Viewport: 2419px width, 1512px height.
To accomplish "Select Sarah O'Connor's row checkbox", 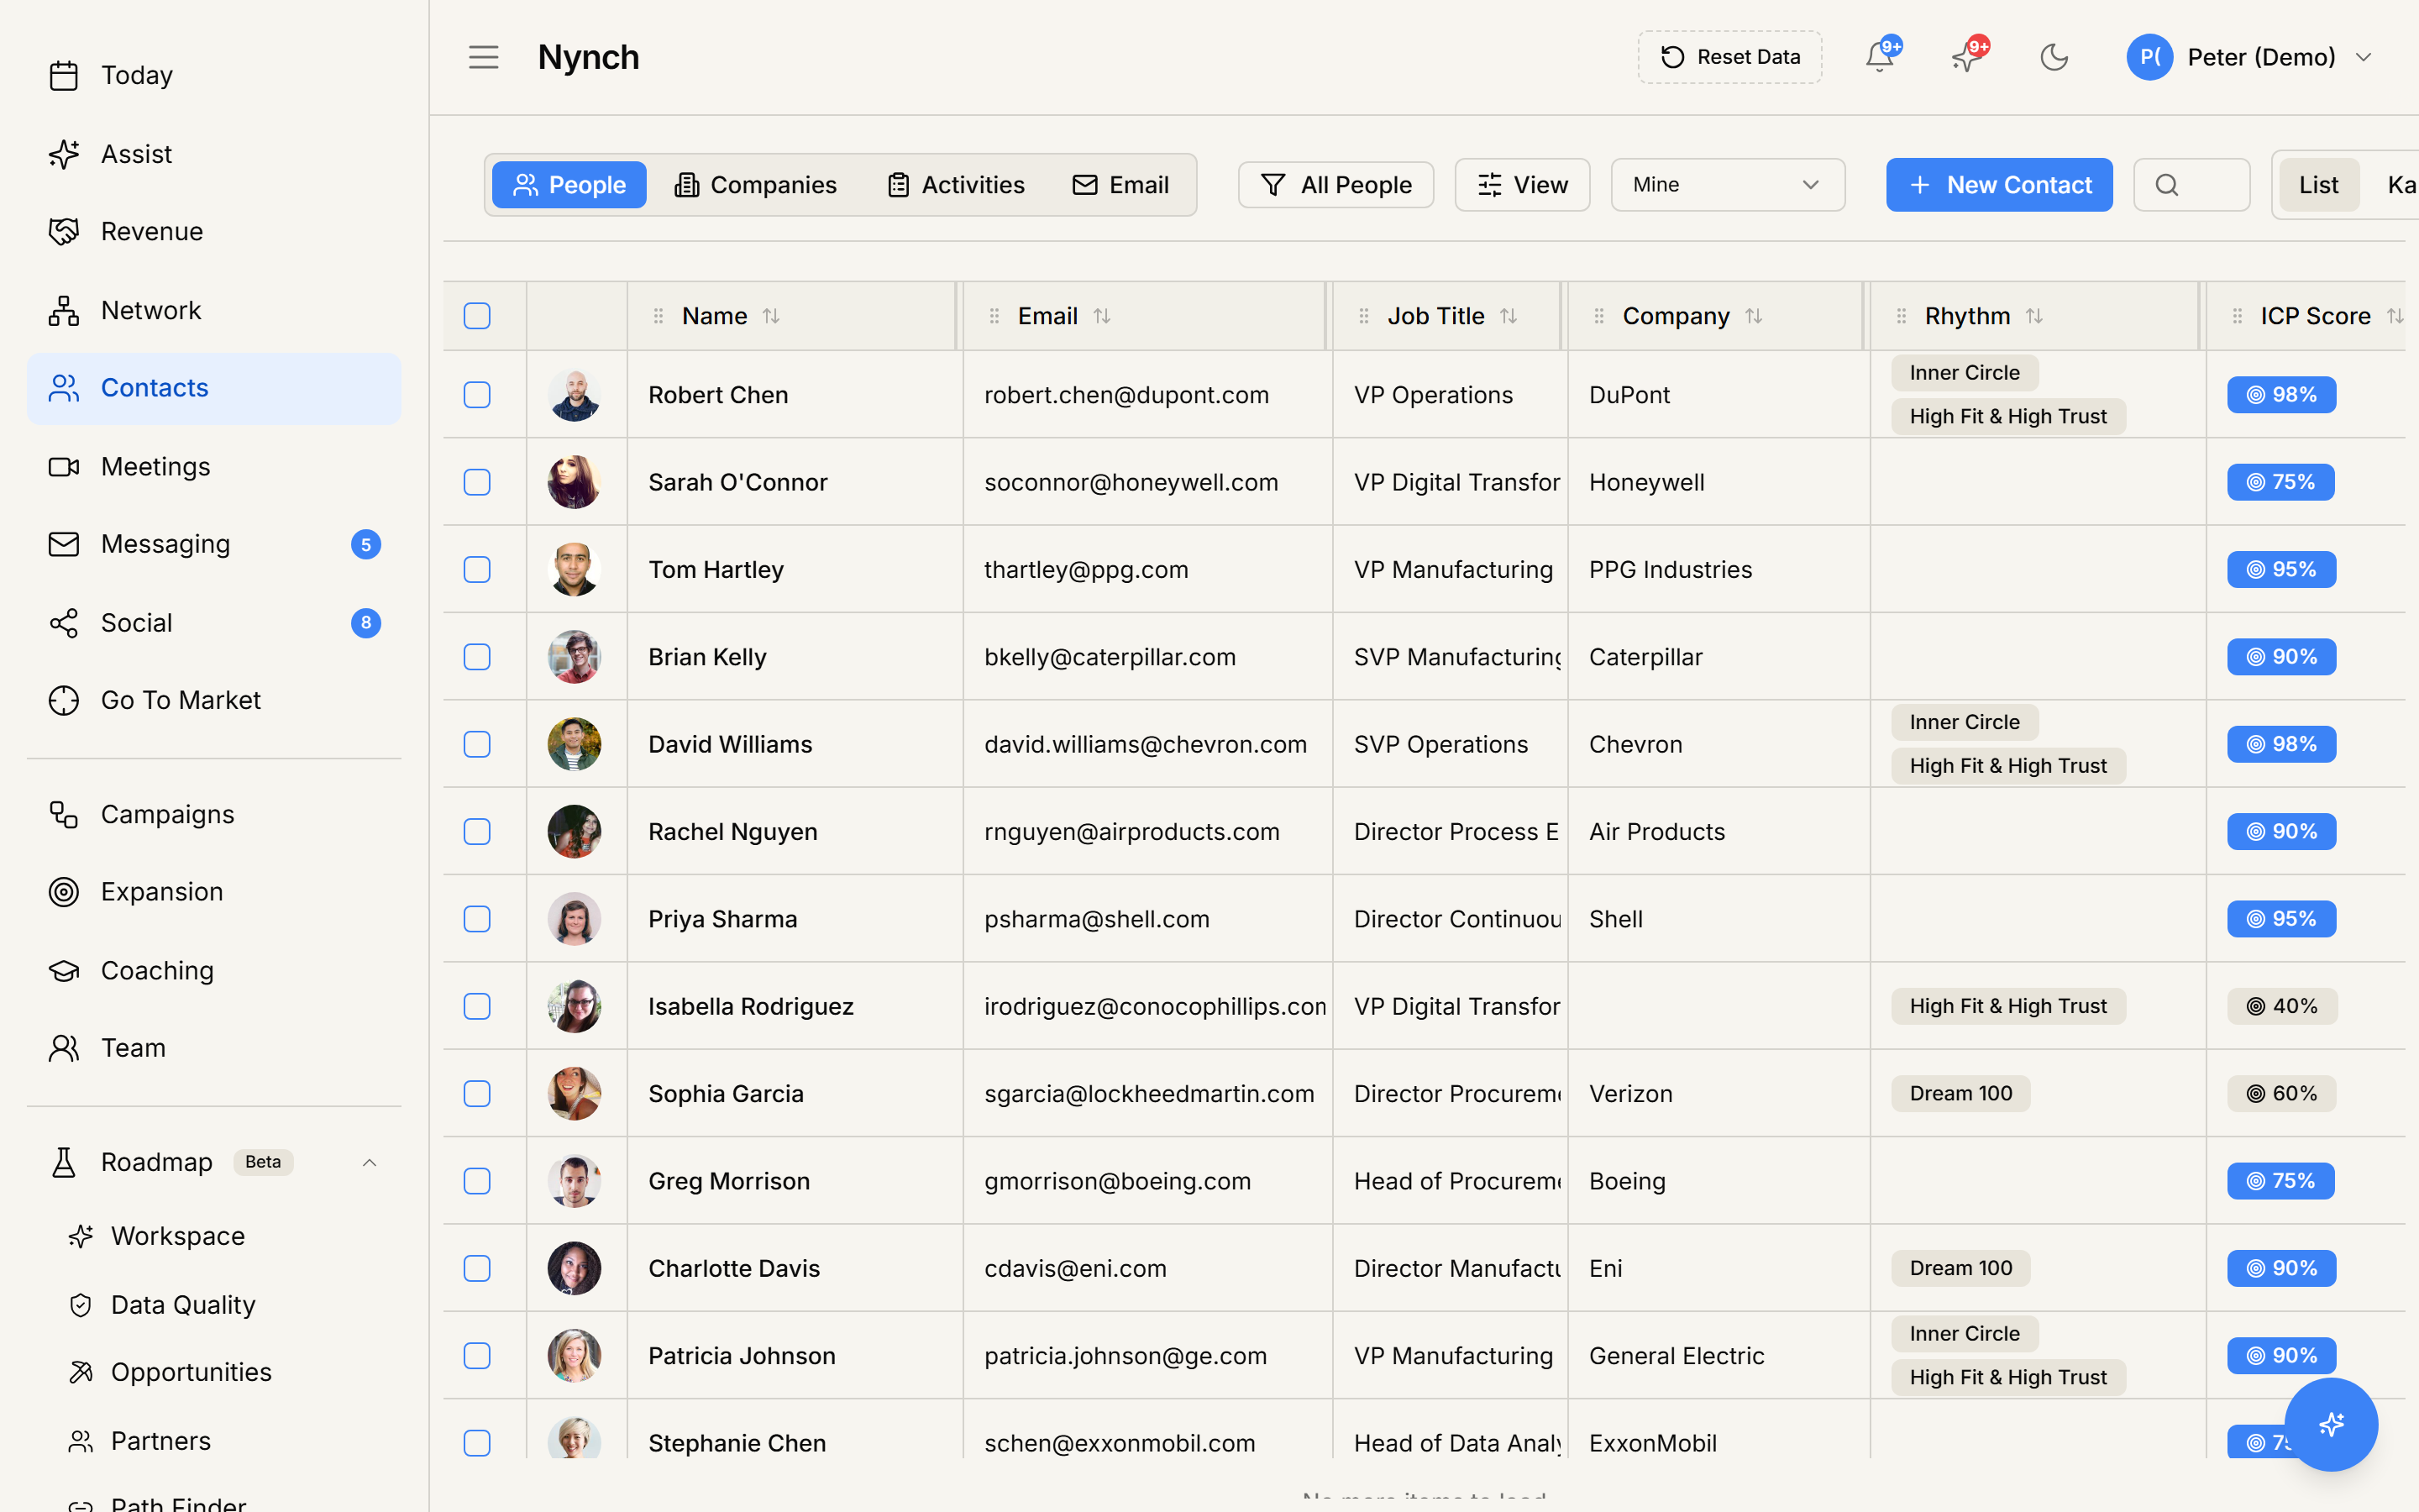I will (477, 482).
